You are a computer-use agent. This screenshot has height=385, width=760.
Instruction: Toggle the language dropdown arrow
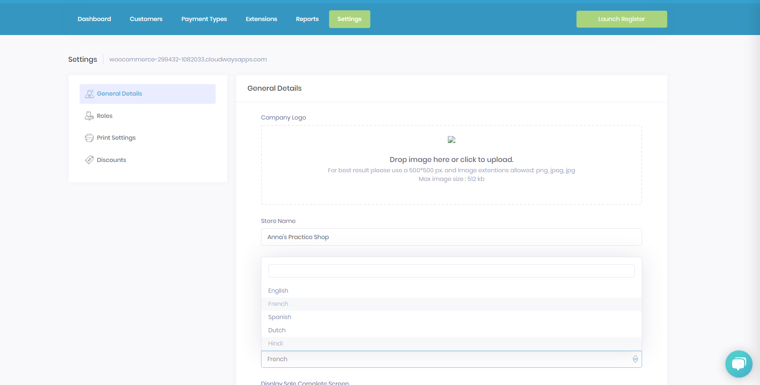[635, 359]
